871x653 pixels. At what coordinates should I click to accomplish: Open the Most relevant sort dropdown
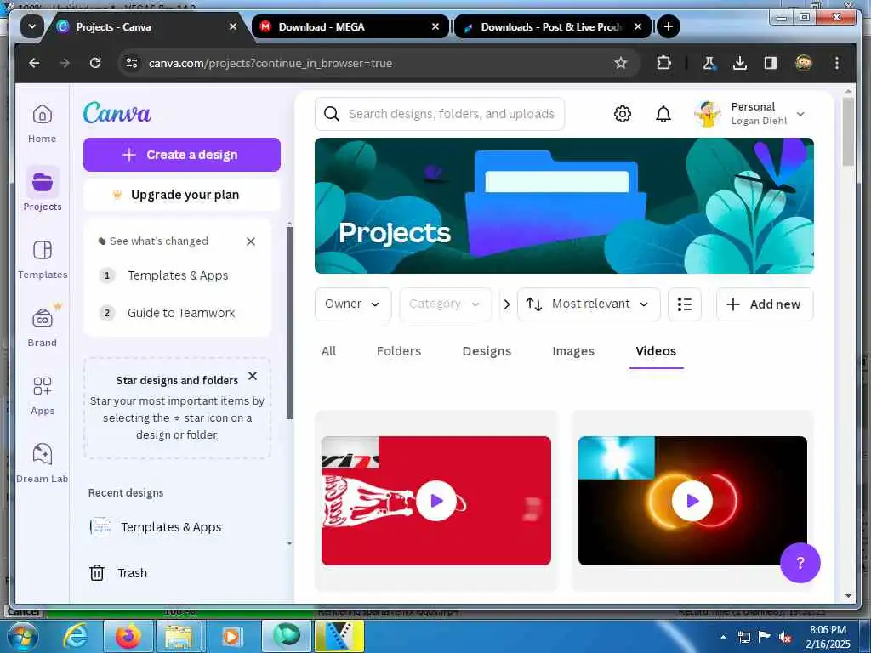point(589,304)
